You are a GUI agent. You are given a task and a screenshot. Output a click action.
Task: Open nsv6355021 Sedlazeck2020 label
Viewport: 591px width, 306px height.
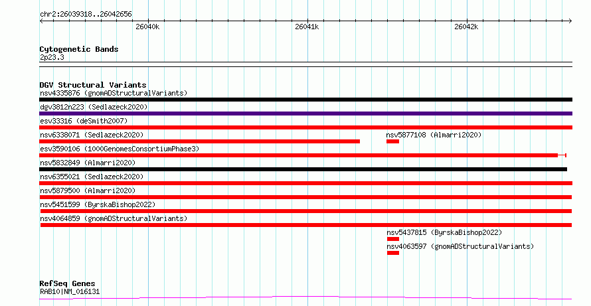(x=92, y=177)
